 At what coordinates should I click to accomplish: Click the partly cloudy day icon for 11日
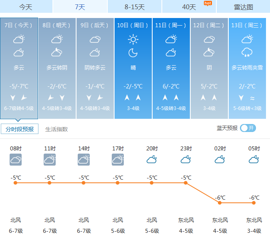(x=171, y=39)
